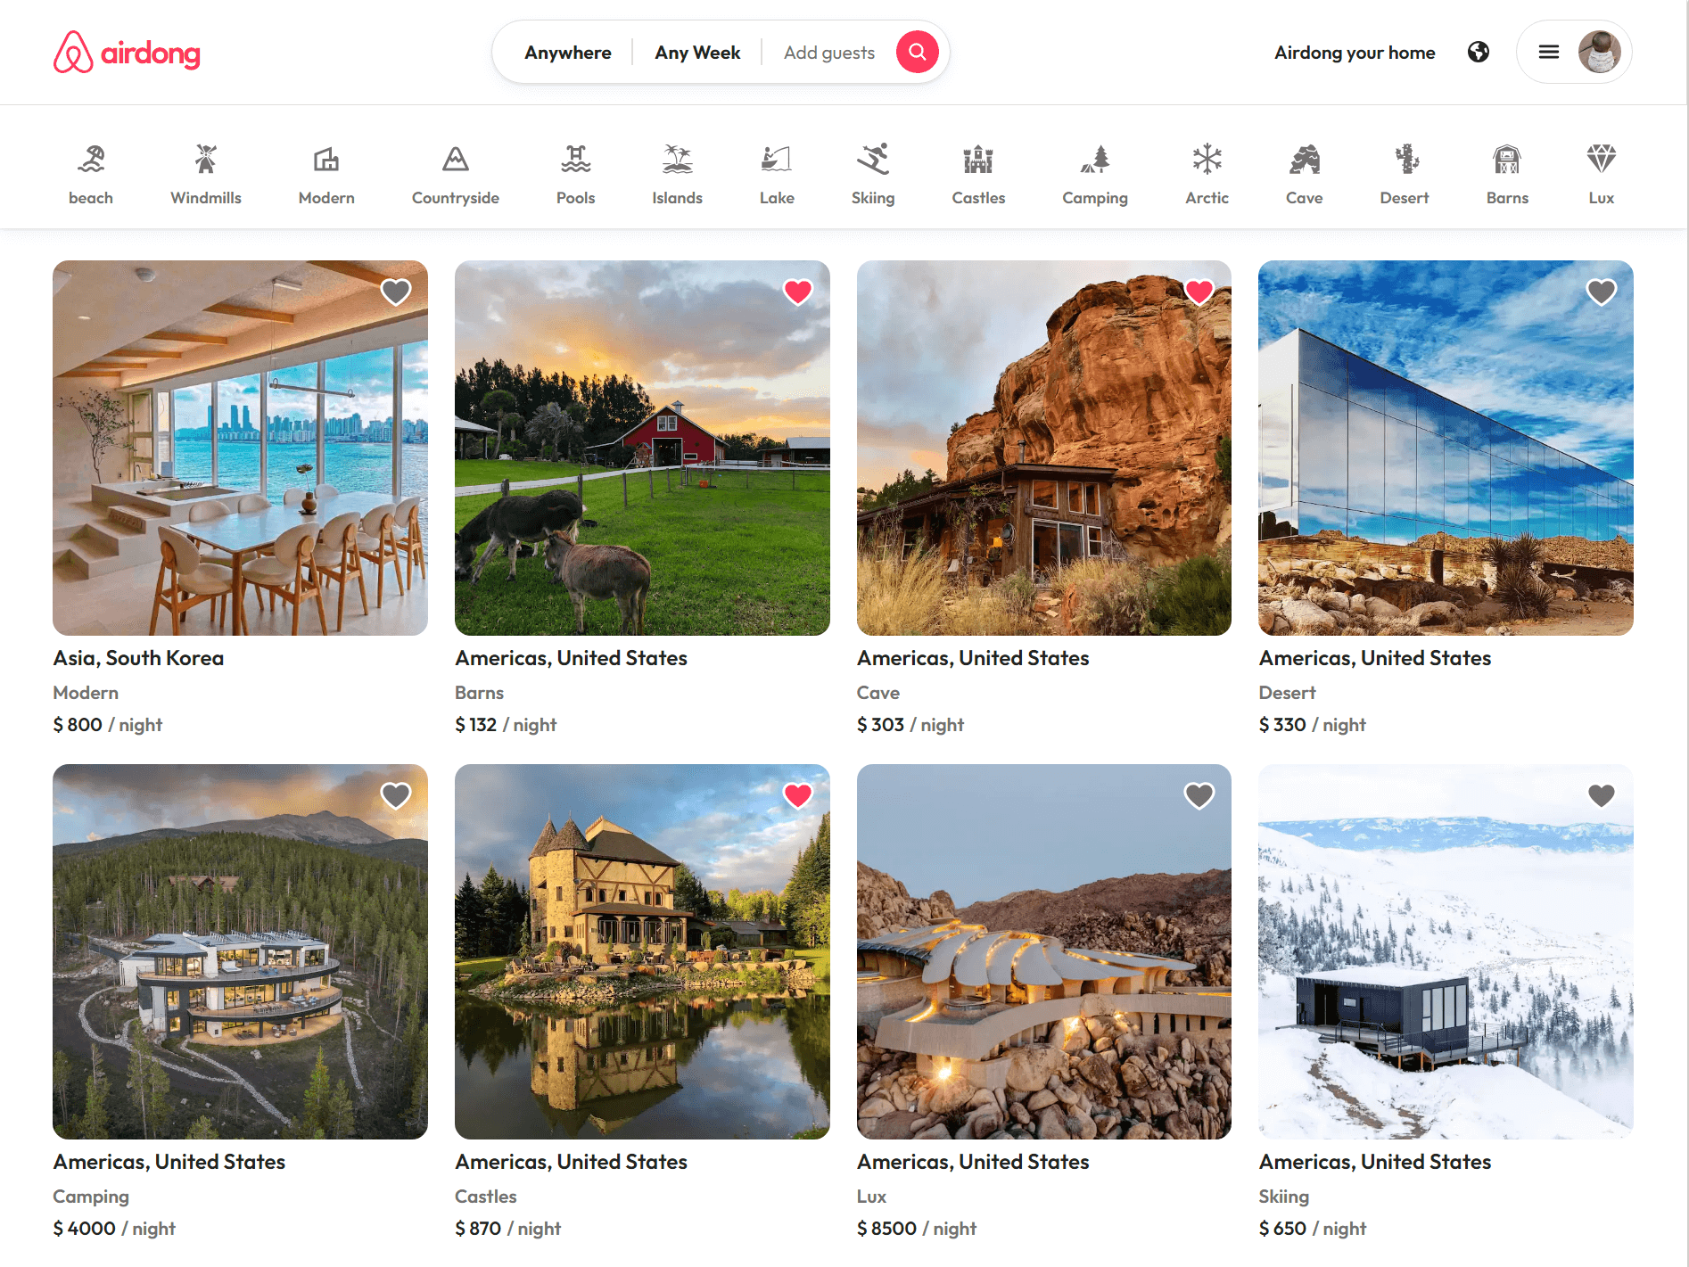Image resolution: width=1689 pixels, height=1267 pixels.
Task: Select the Lux diamond category
Action: [1601, 159]
